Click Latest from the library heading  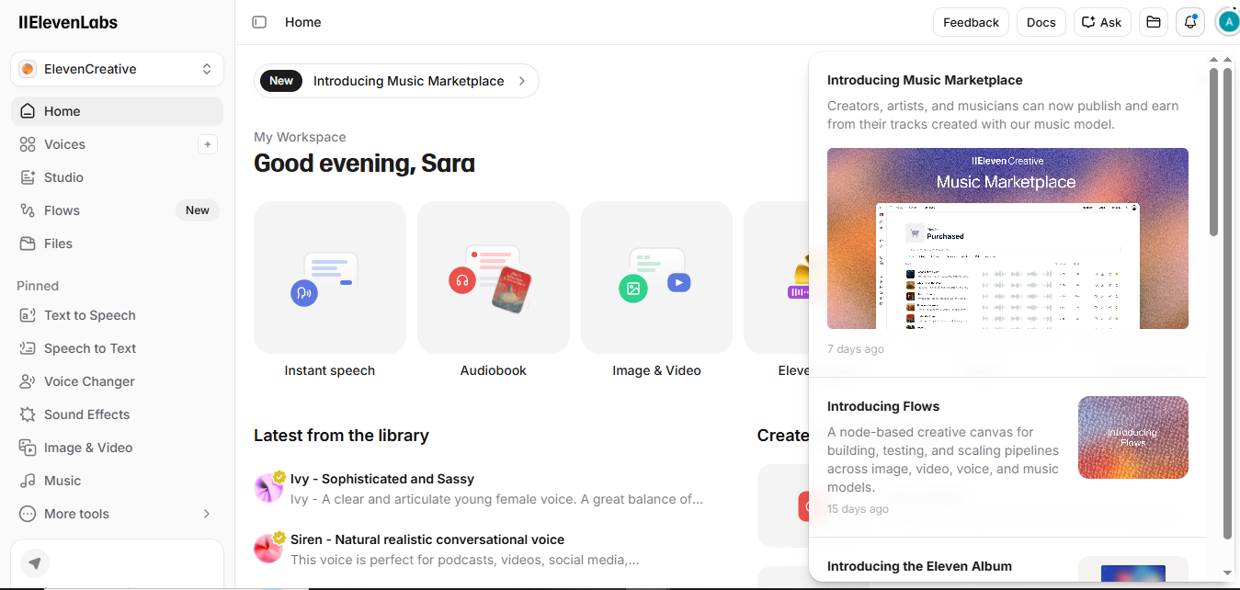pos(341,436)
